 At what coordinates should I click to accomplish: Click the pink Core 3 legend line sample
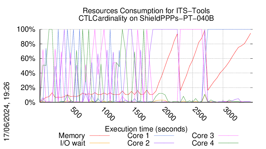228,136
